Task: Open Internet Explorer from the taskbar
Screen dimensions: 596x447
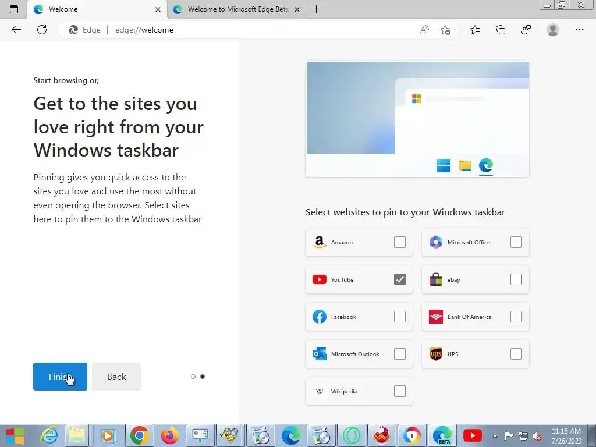Action: tap(49, 435)
